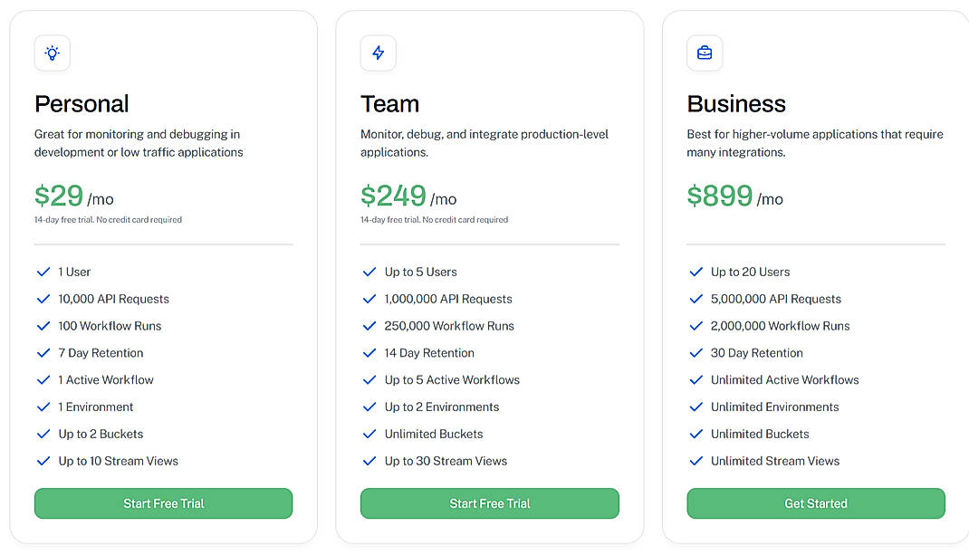Click the lightning bolt icon on the Team plan
The height and width of the screenshot is (555, 969).
coord(378,53)
